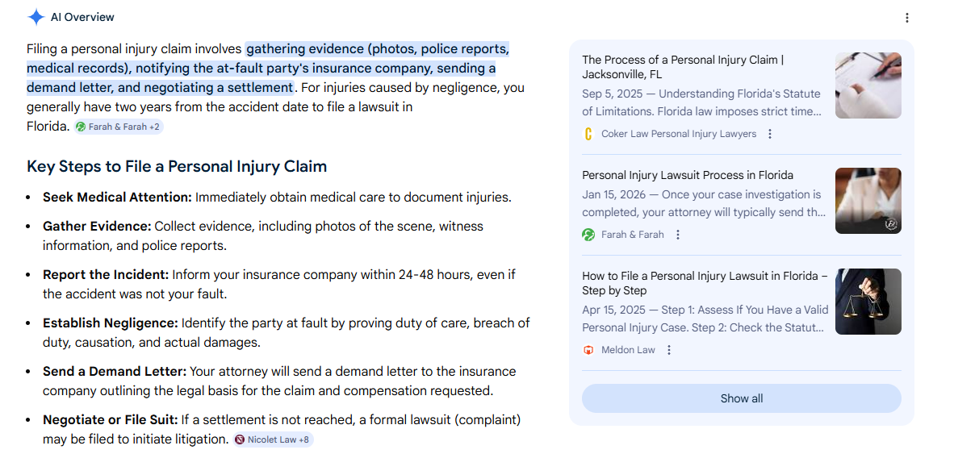Click the 'Farah & Farah' source name in the sources panel
The height and width of the screenshot is (454, 954).
tap(633, 235)
